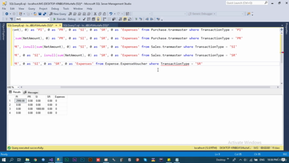Click the Parse checkmark icon

point(84,19)
